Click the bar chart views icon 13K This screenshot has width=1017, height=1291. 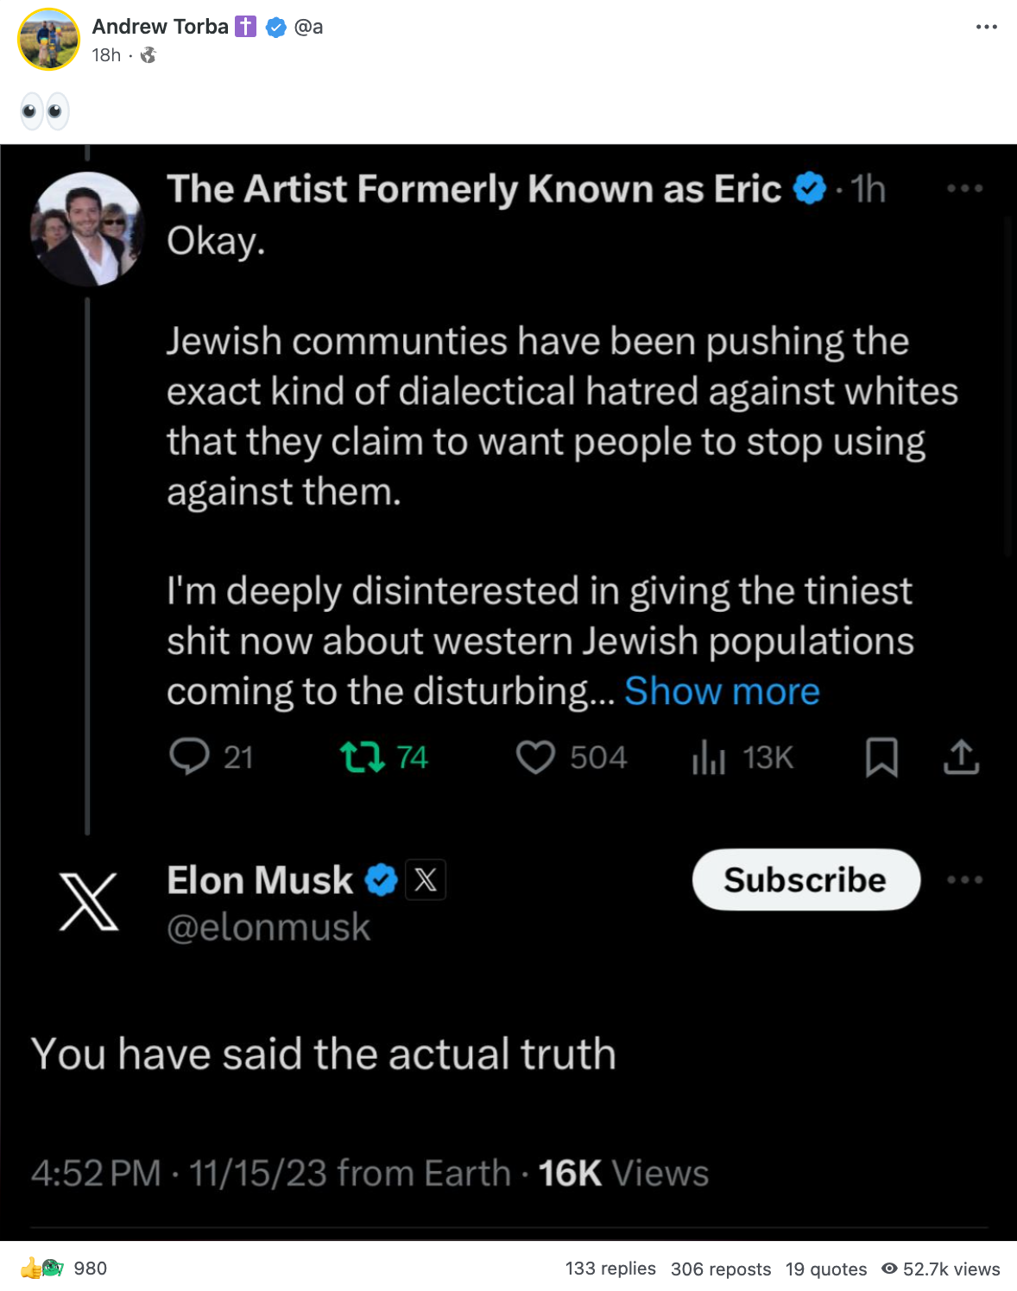[x=708, y=757]
